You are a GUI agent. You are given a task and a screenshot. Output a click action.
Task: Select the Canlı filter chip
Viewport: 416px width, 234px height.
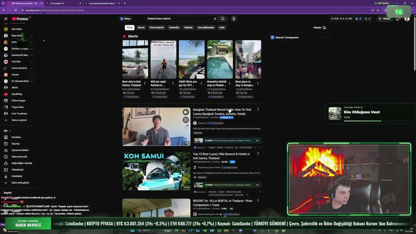[222, 28]
